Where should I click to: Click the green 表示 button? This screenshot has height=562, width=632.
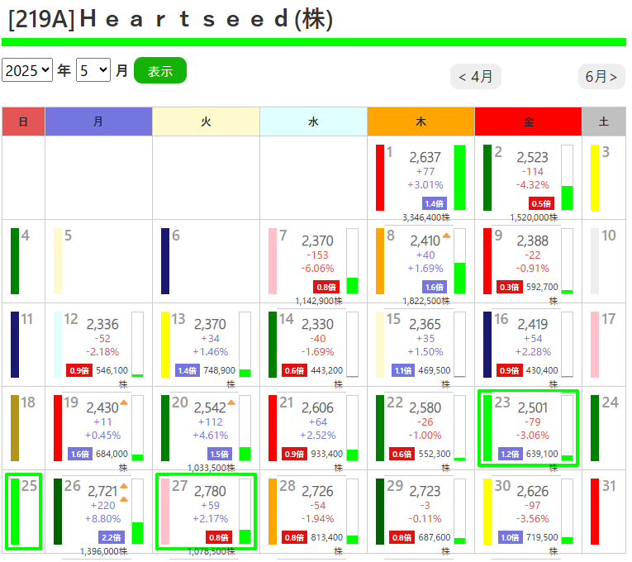click(160, 71)
